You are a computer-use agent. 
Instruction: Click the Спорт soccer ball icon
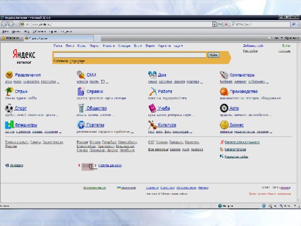coord(9,108)
